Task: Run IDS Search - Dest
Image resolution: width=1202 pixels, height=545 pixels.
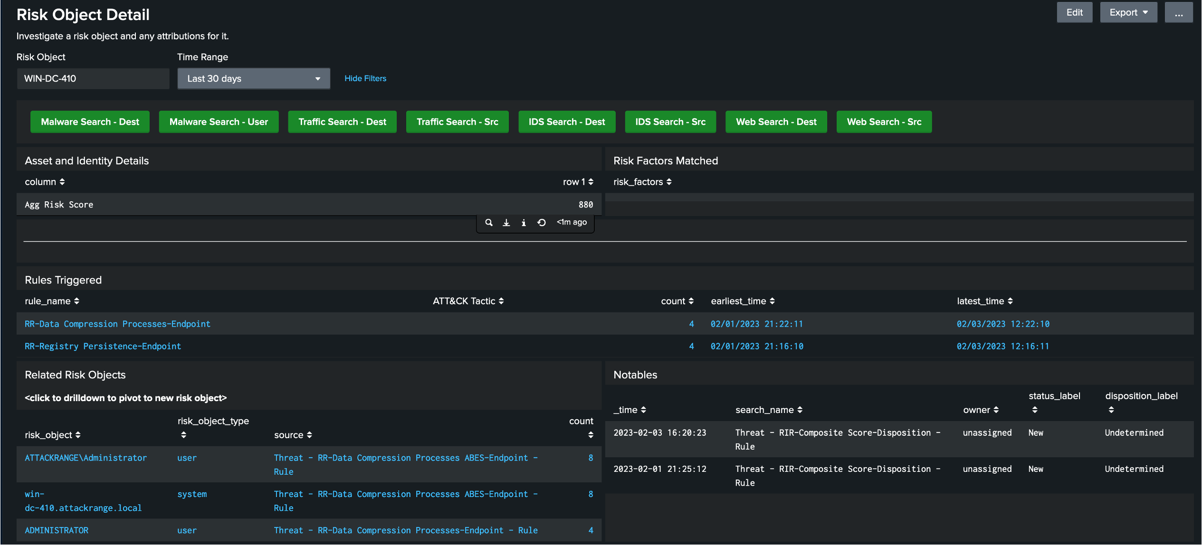Action: point(567,122)
